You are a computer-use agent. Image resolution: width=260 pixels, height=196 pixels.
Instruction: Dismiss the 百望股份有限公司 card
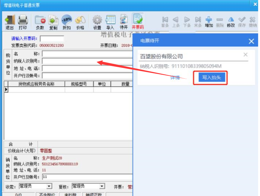coord(246,54)
